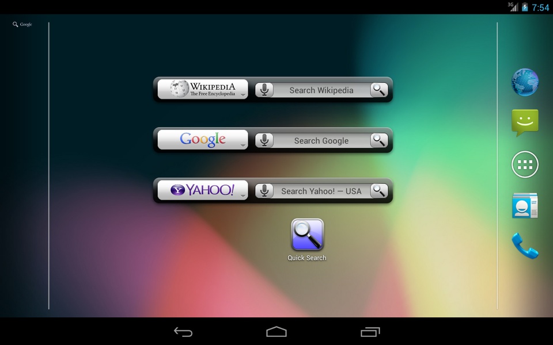Tap the microphone in the Google search widget
Screen dimensions: 553x345
(x=264, y=140)
